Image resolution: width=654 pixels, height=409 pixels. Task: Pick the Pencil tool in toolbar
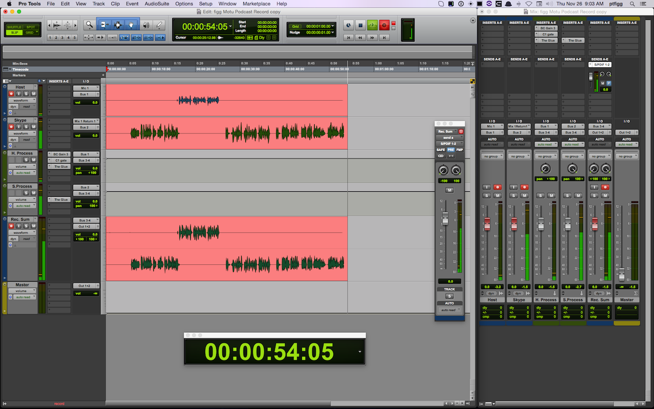[x=159, y=25]
